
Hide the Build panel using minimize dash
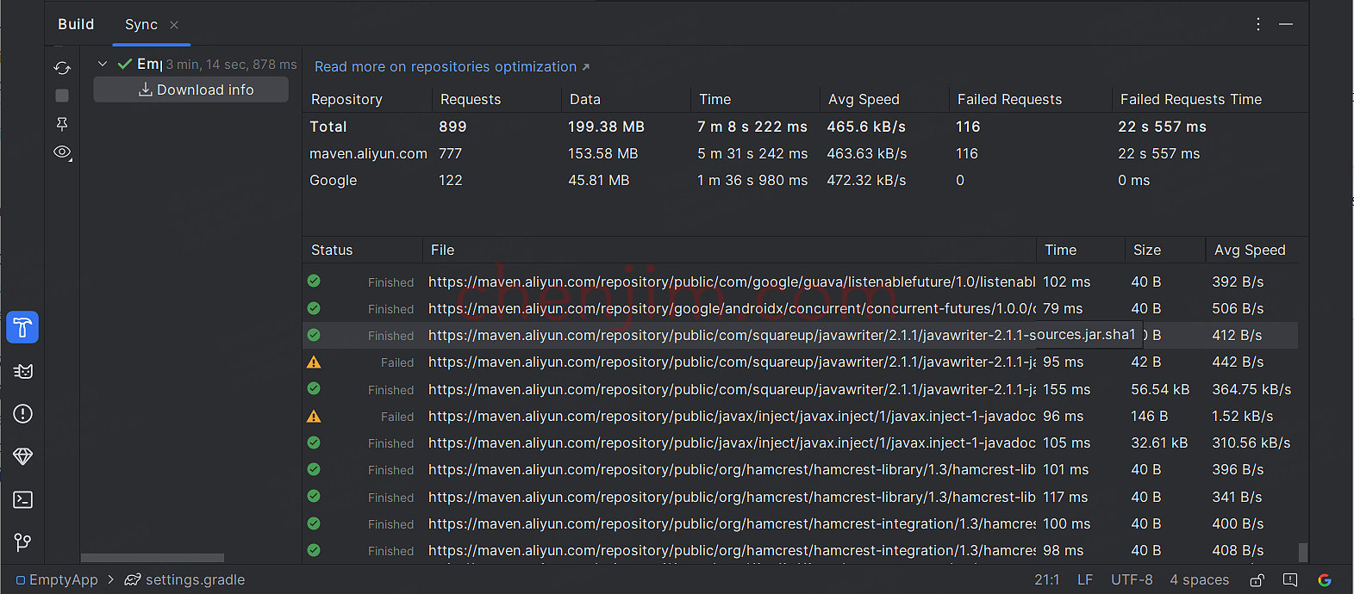click(1286, 24)
